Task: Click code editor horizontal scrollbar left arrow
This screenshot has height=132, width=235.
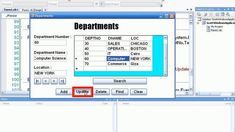Action: coord(3,93)
